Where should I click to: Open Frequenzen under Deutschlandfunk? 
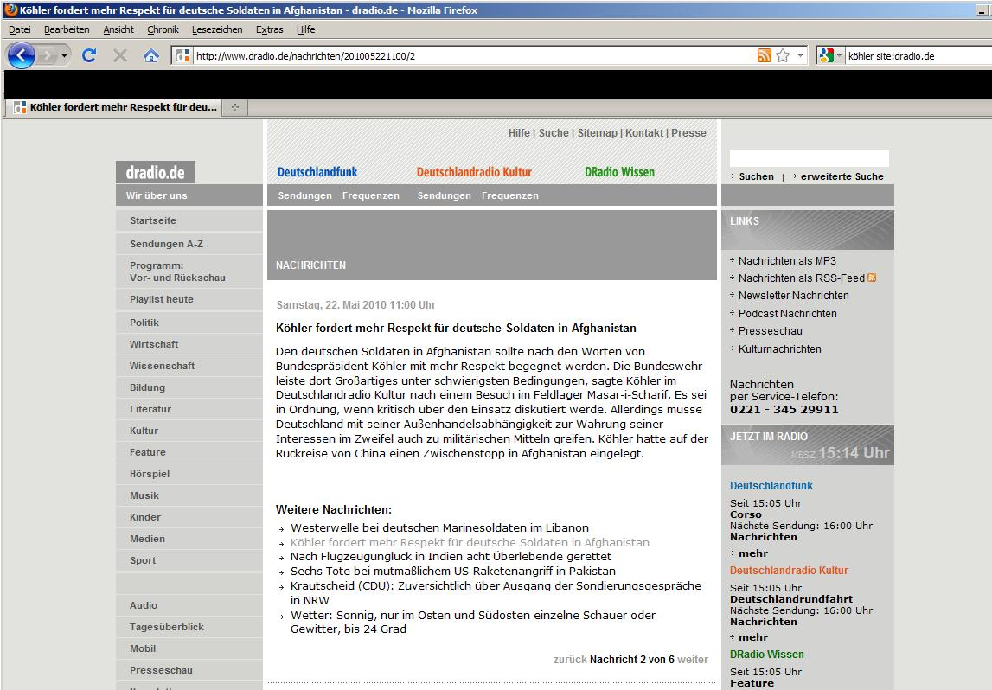click(x=371, y=195)
